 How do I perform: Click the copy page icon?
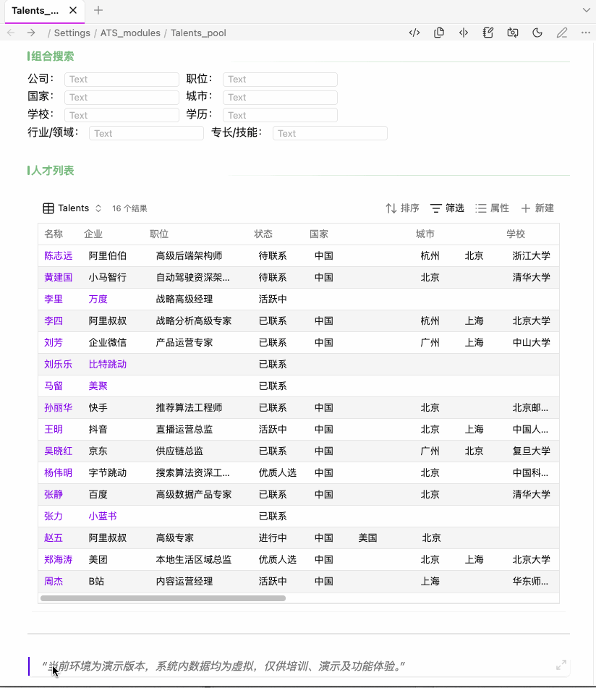439,33
